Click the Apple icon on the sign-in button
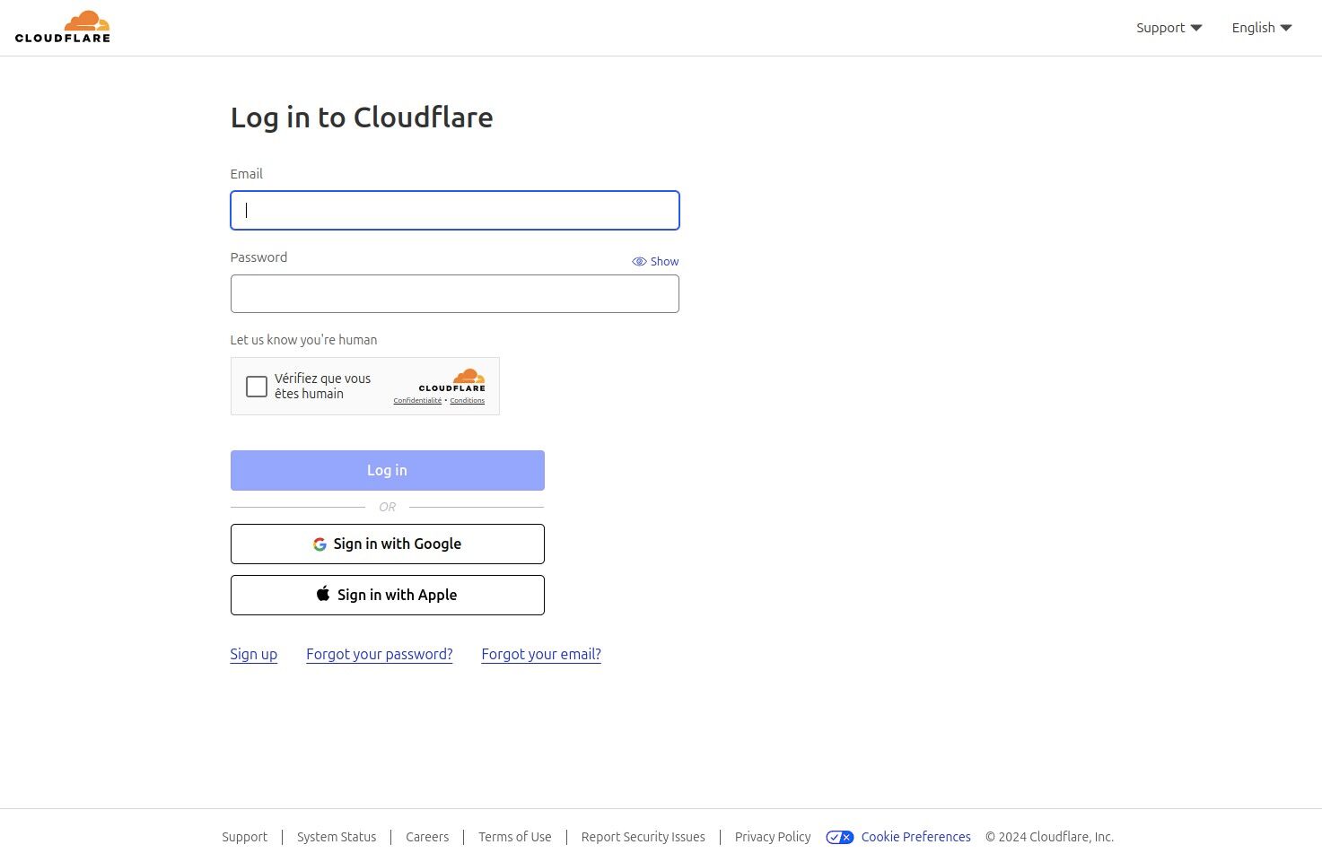The height and width of the screenshot is (862, 1322). point(323,594)
